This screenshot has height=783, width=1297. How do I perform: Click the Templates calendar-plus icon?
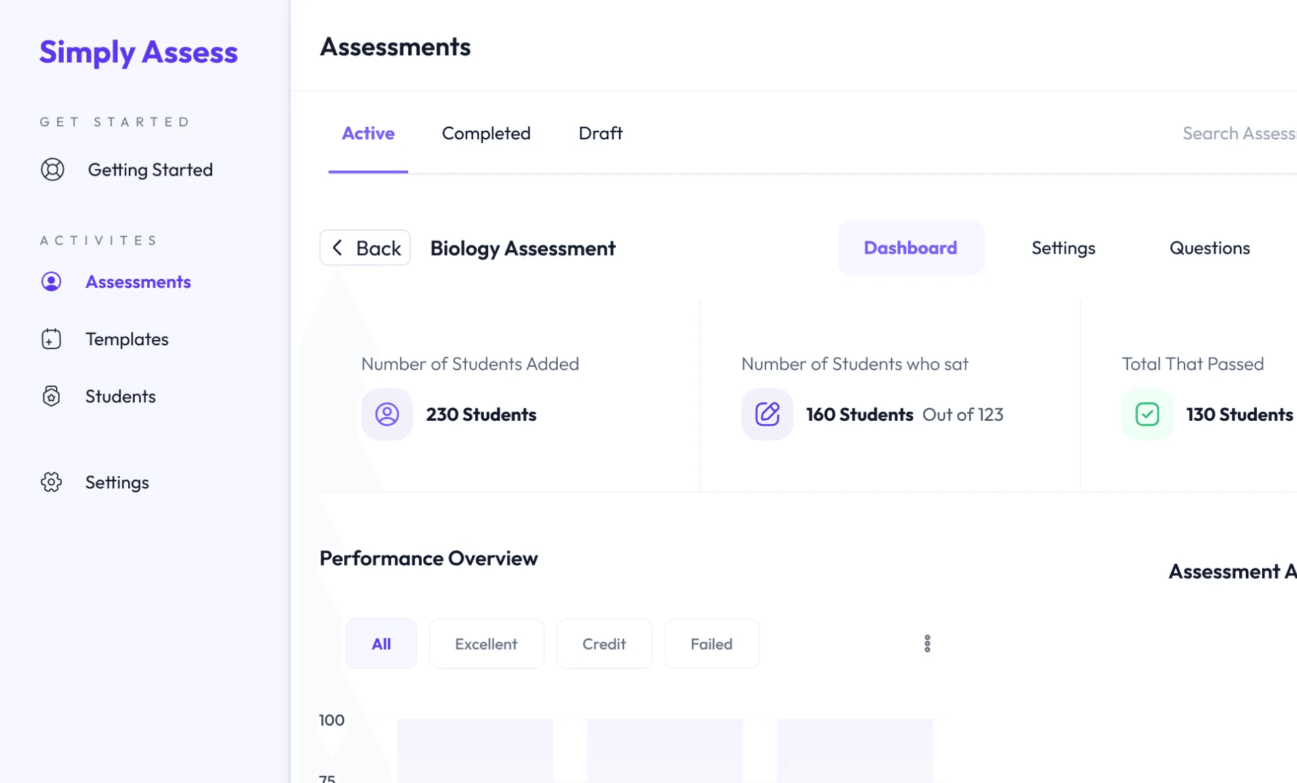[51, 339]
